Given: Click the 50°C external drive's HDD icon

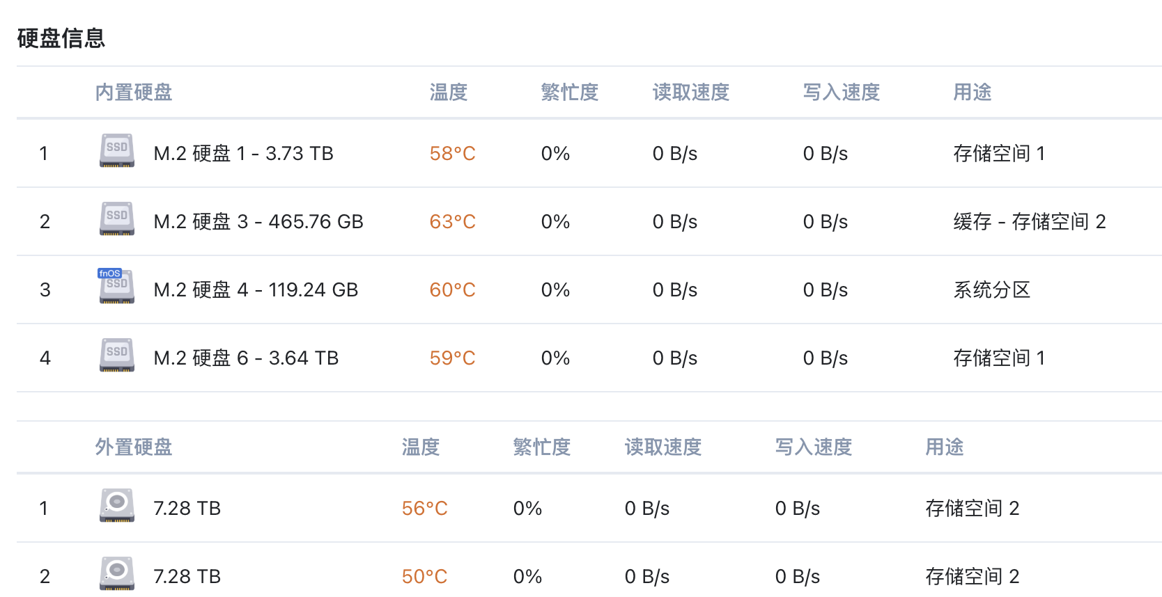Looking at the screenshot, I should [117, 573].
